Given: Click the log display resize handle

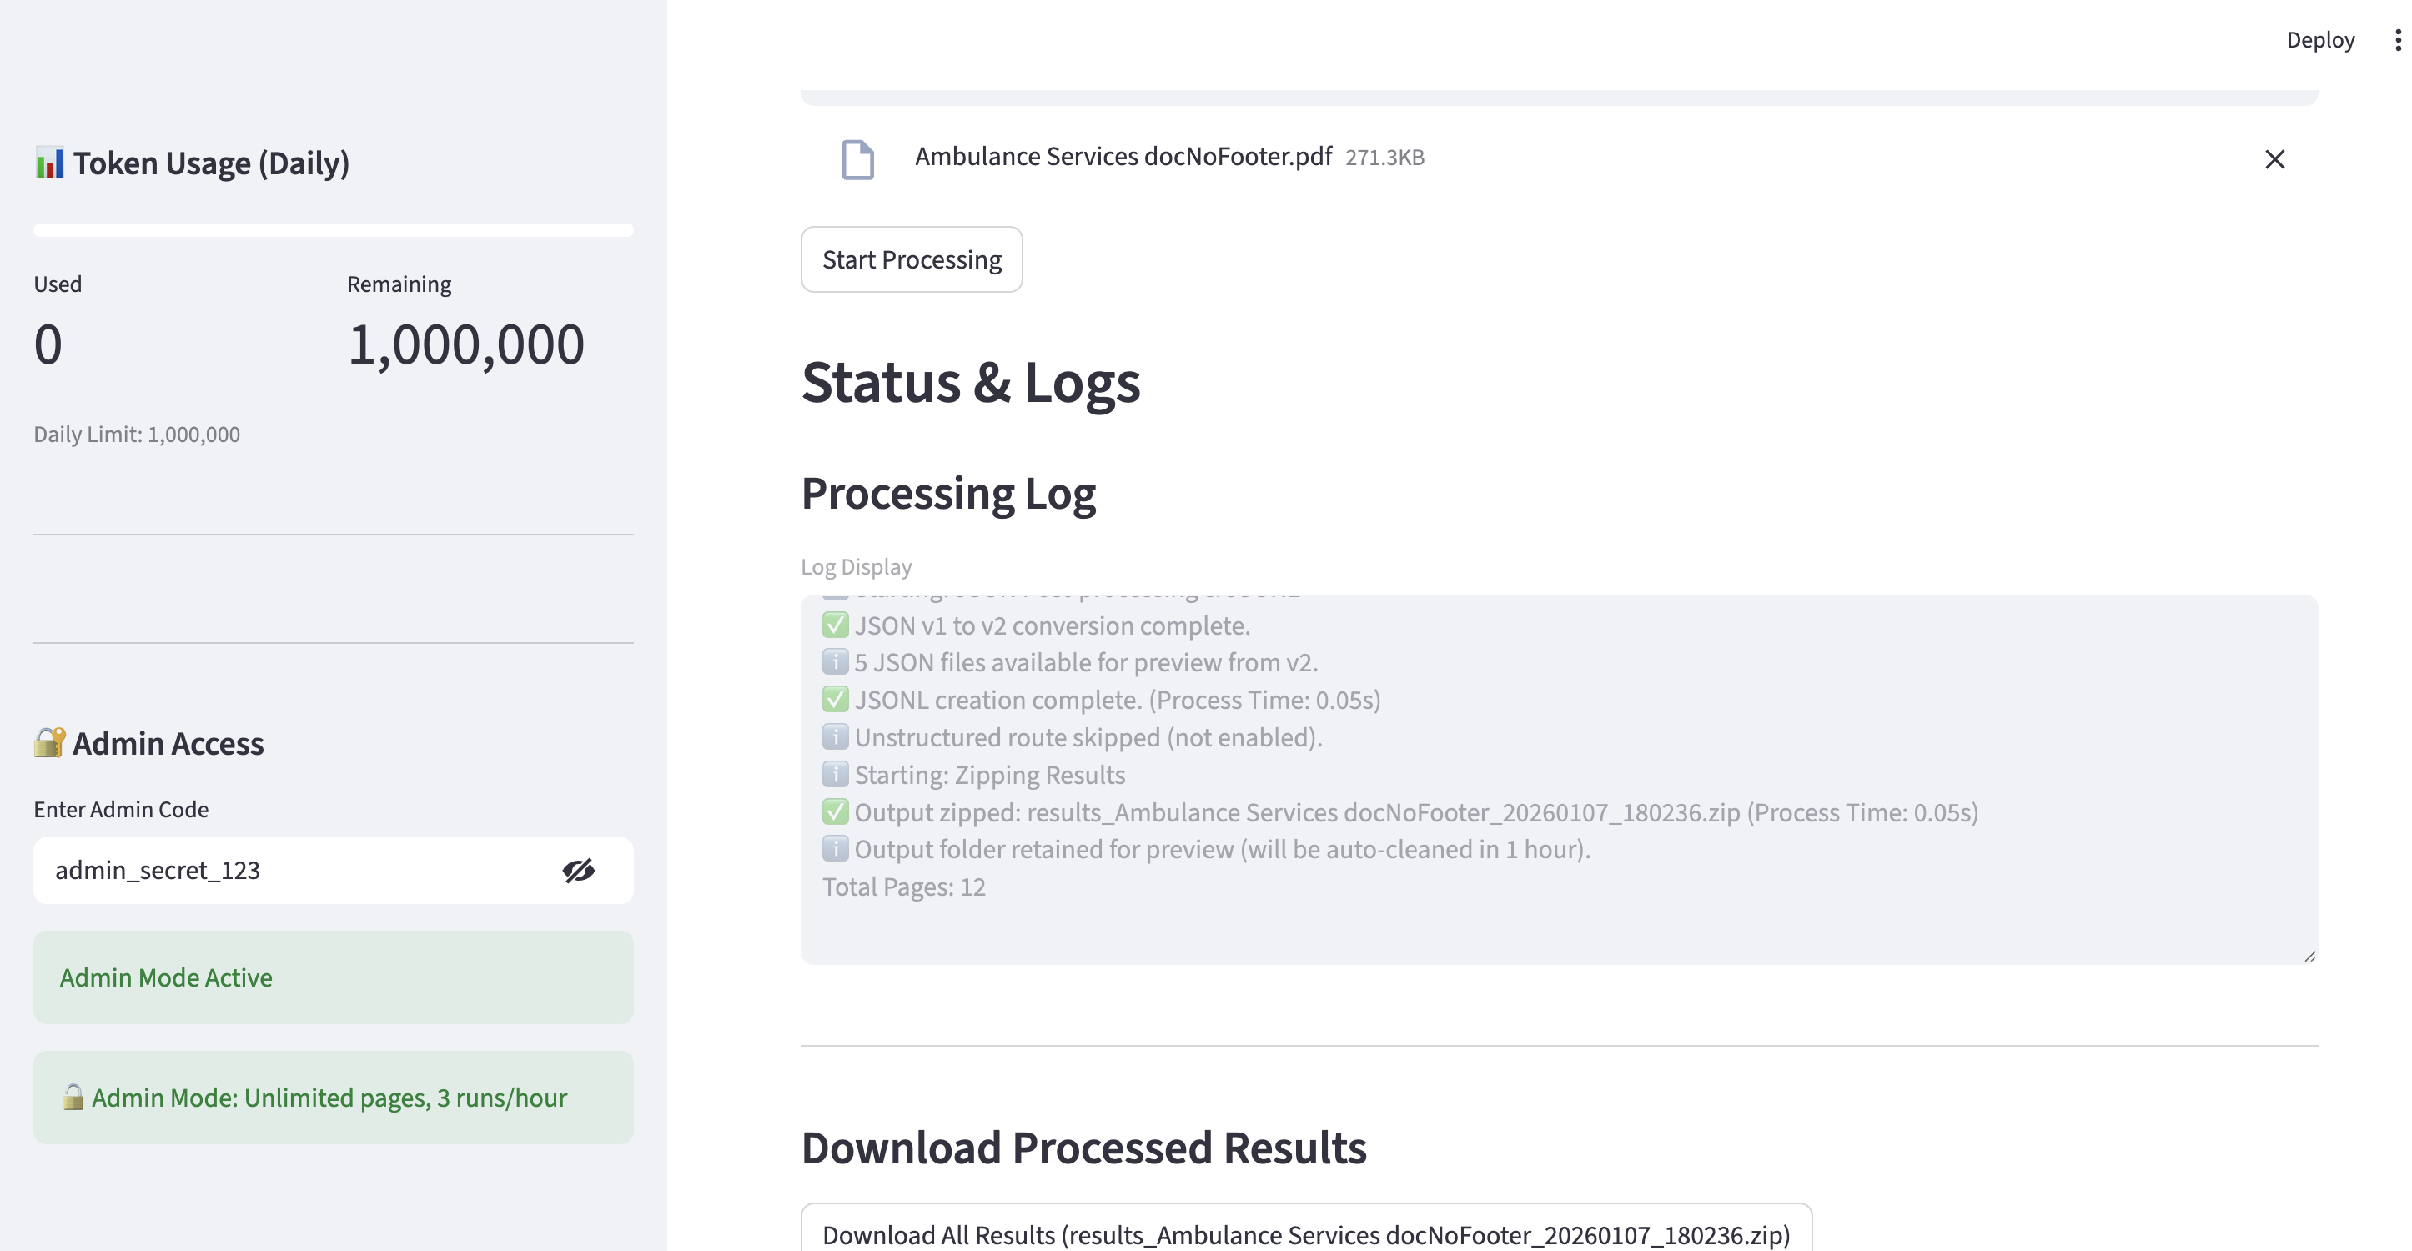Looking at the screenshot, I should click(x=2309, y=956).
